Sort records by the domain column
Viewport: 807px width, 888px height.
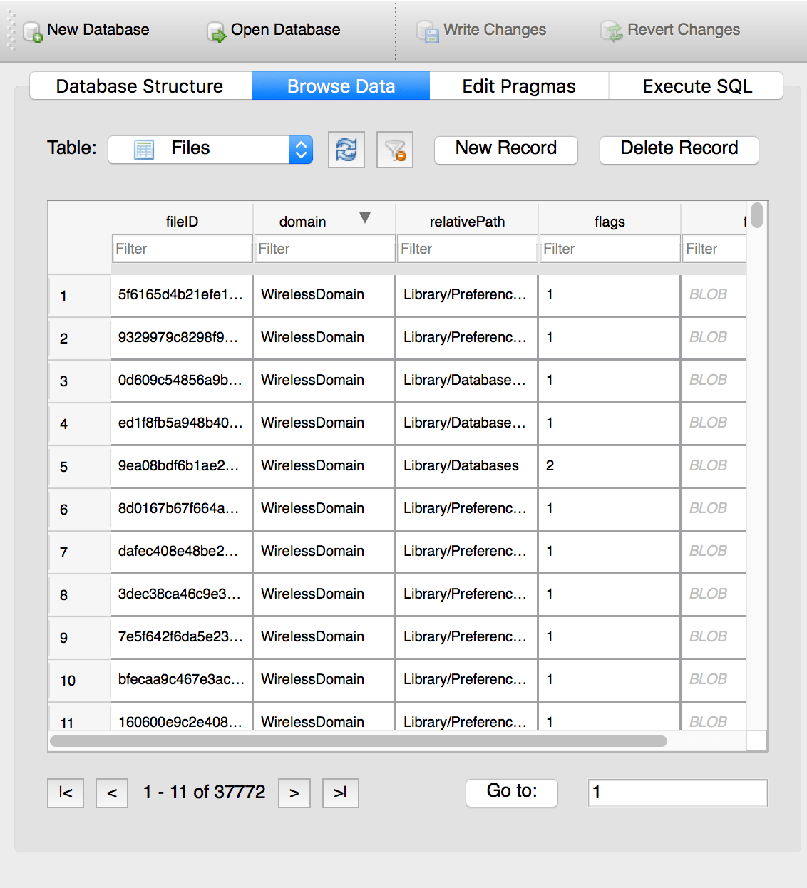[303, 221]
